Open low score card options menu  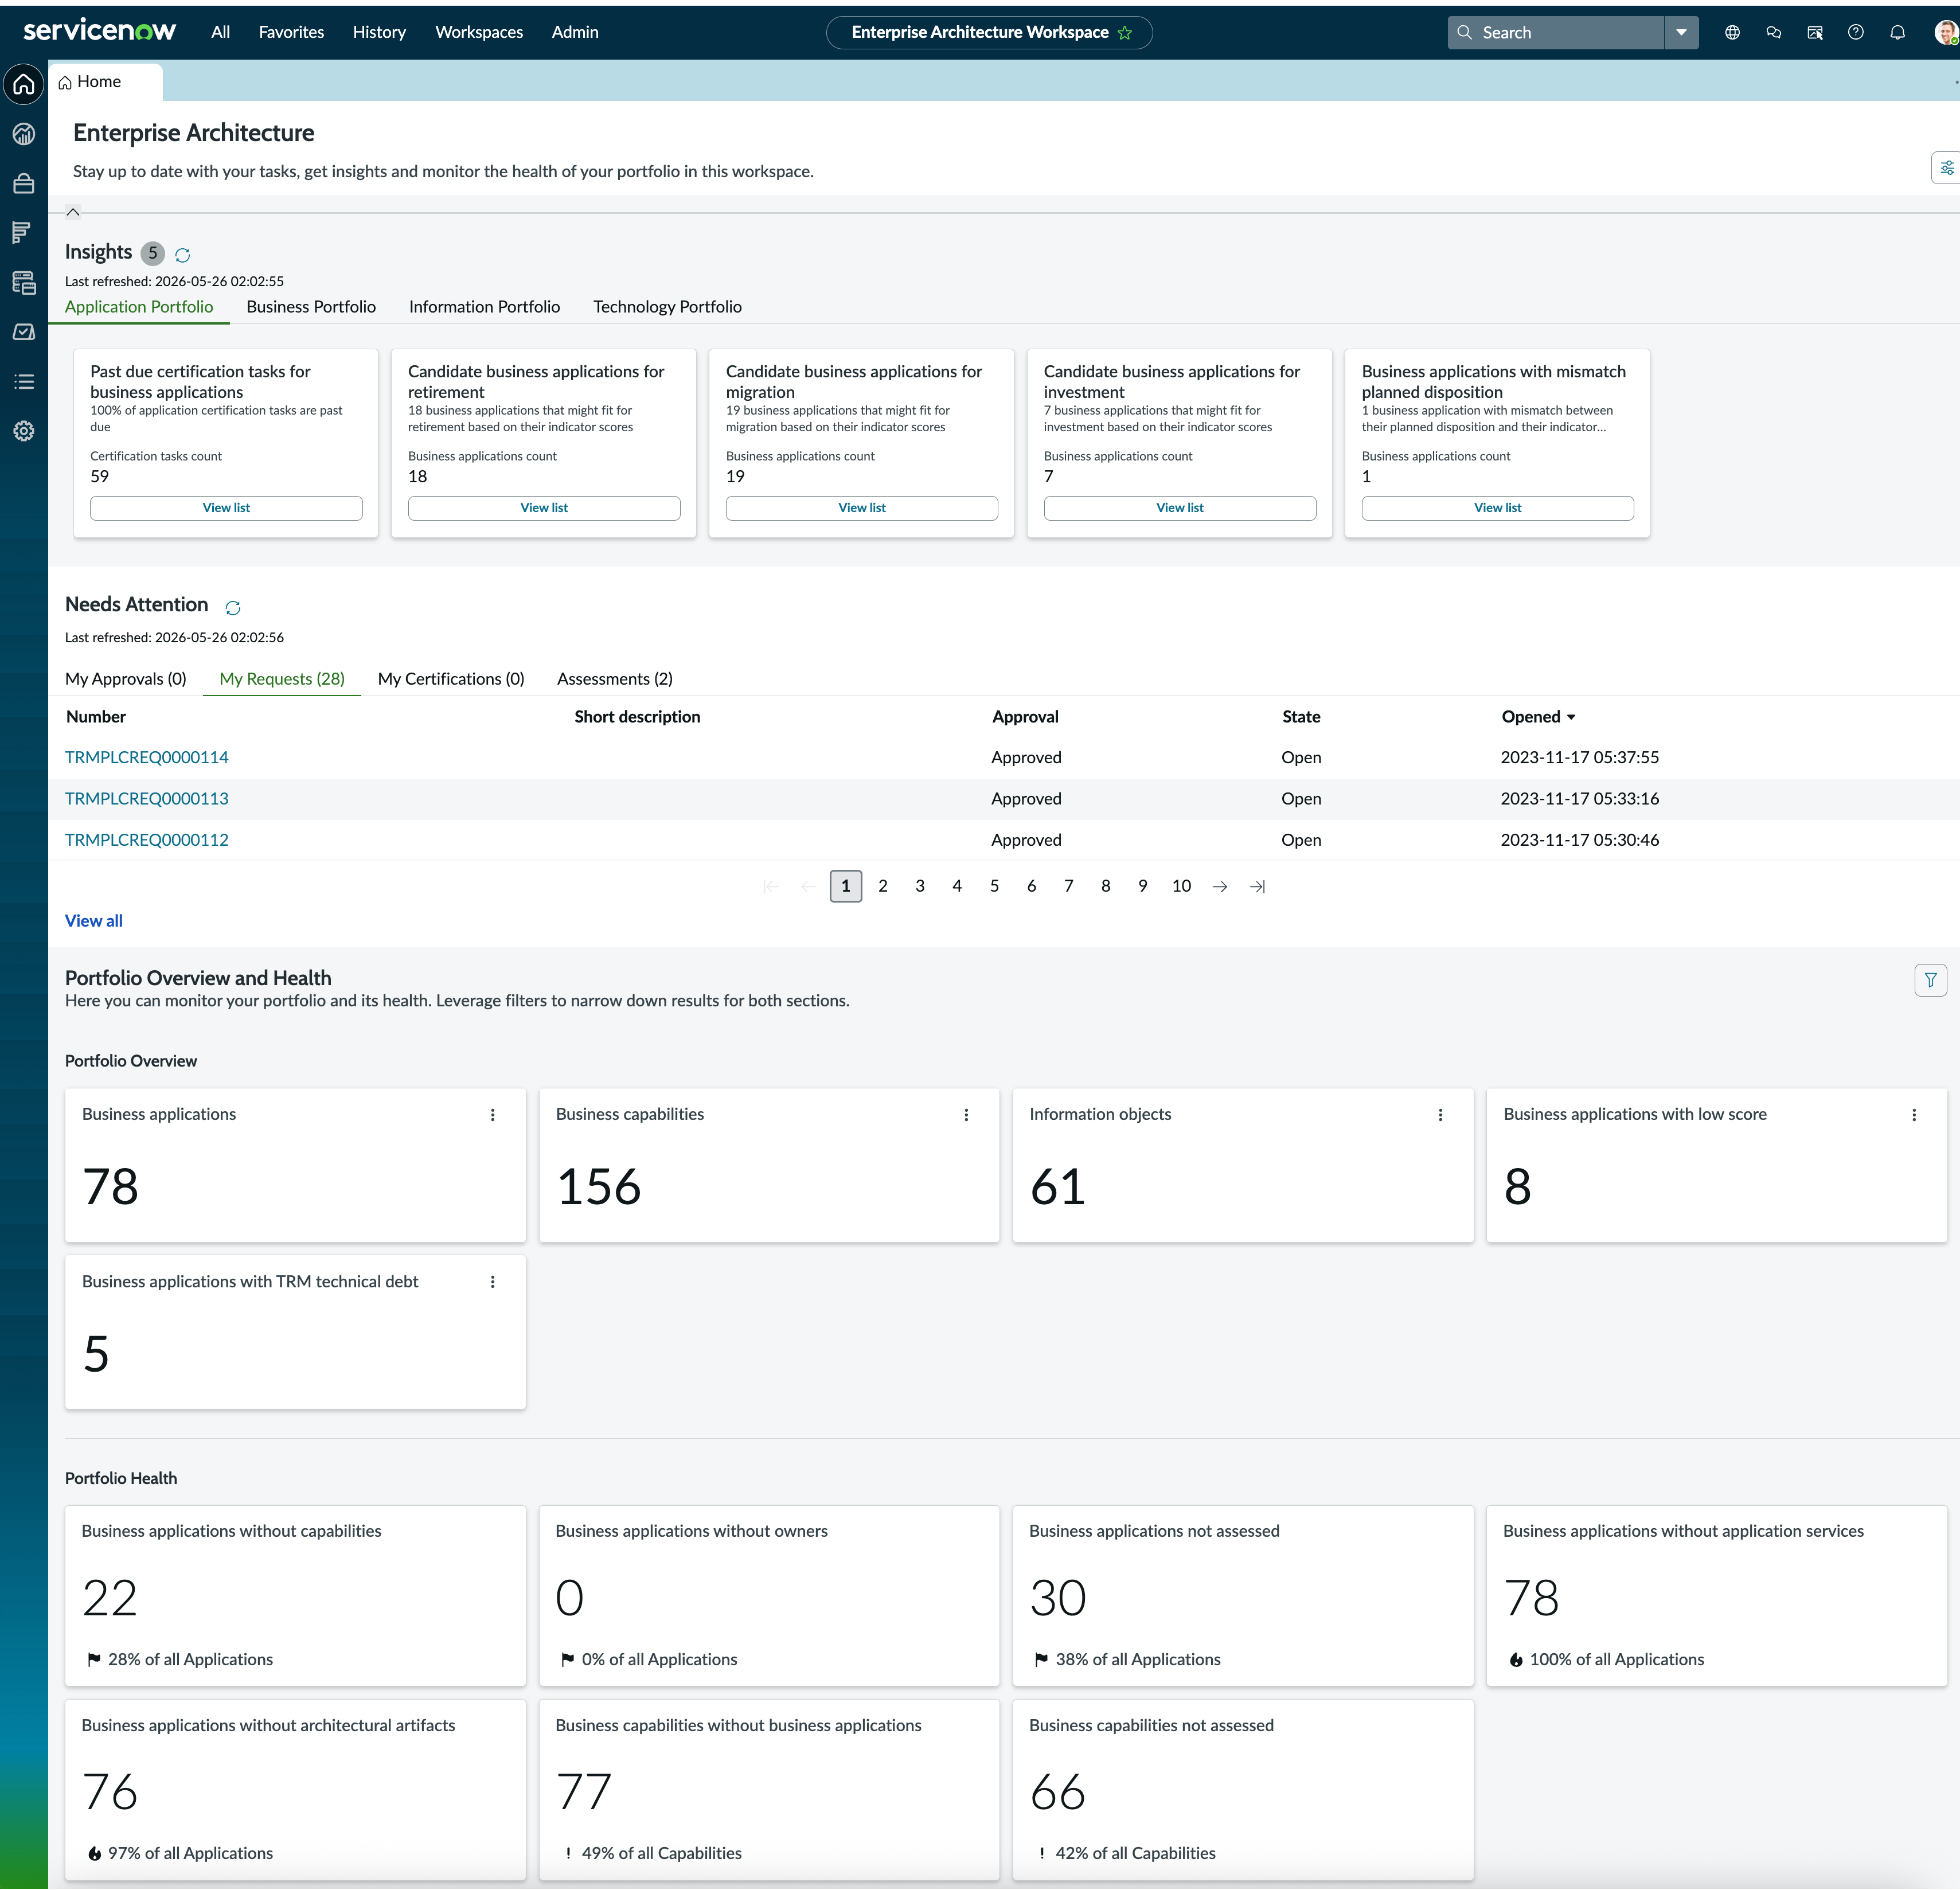[x=1914, y=1115]
